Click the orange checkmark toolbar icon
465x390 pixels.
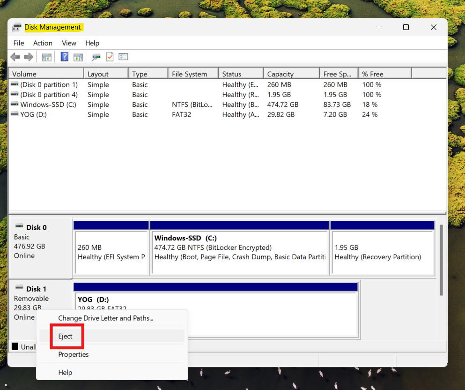tap(110, 57)
